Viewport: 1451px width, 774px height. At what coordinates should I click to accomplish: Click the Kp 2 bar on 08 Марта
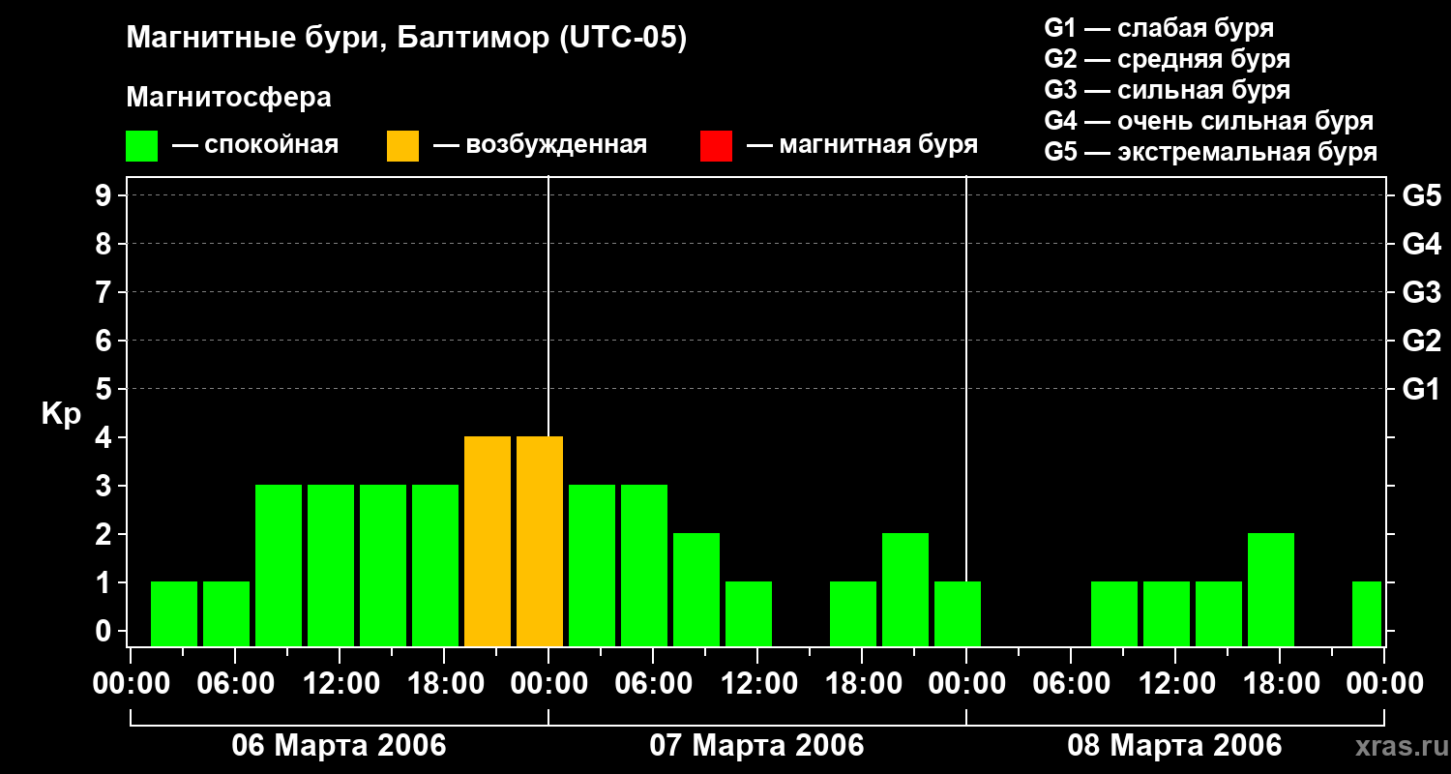click(x=1271, y=590)
